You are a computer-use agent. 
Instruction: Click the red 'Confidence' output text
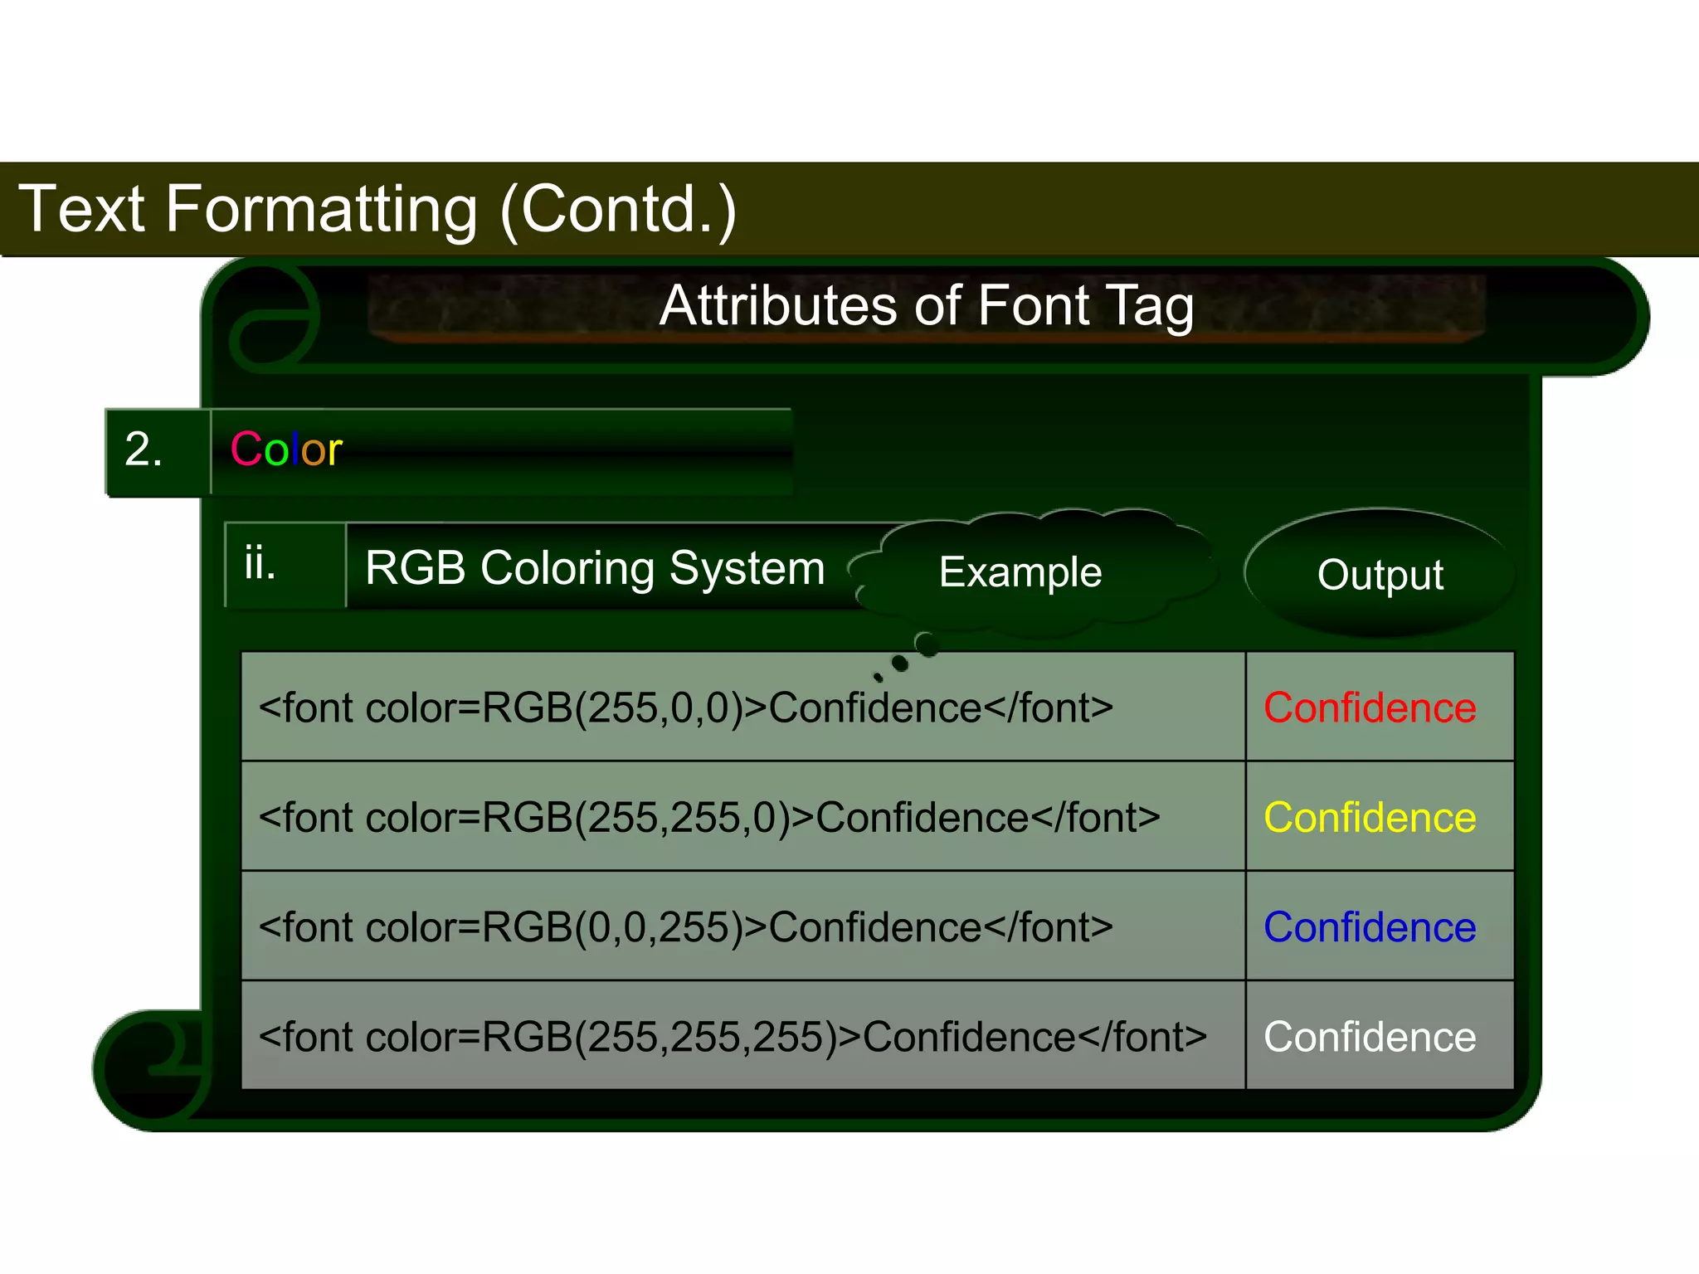click(1370, 708)
